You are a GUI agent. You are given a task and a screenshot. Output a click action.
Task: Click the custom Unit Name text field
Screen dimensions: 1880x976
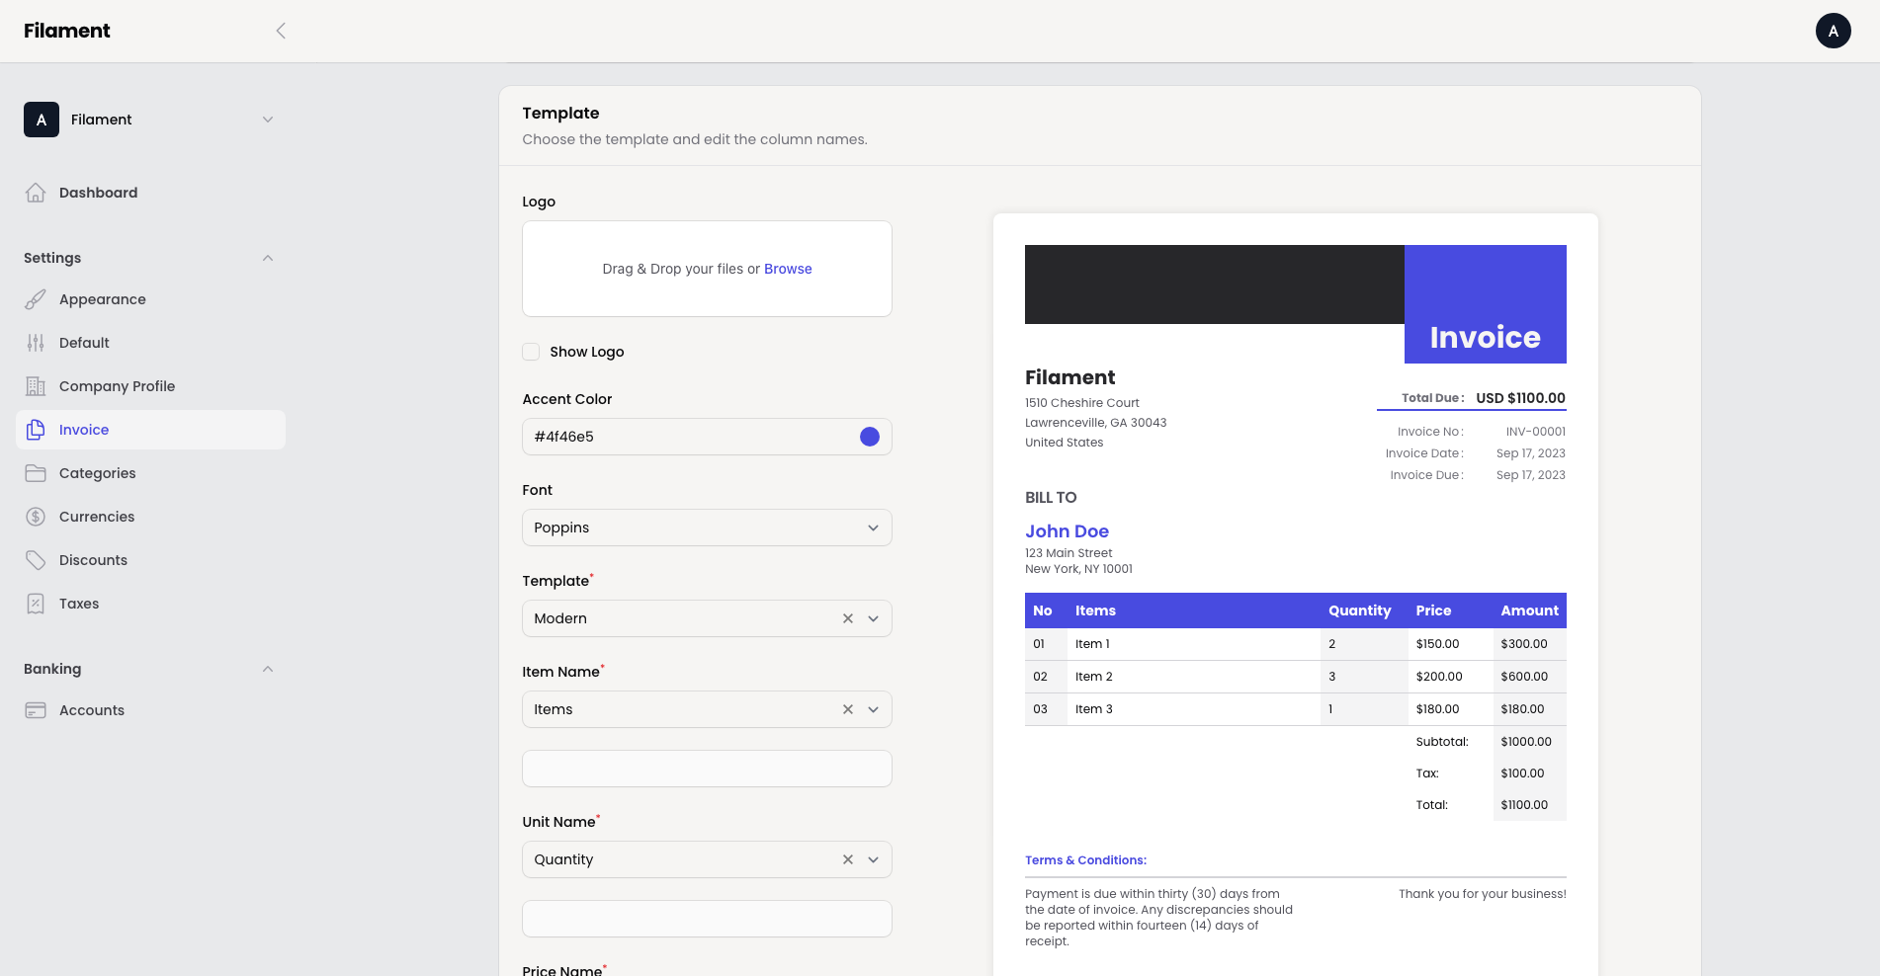(707, 919)
